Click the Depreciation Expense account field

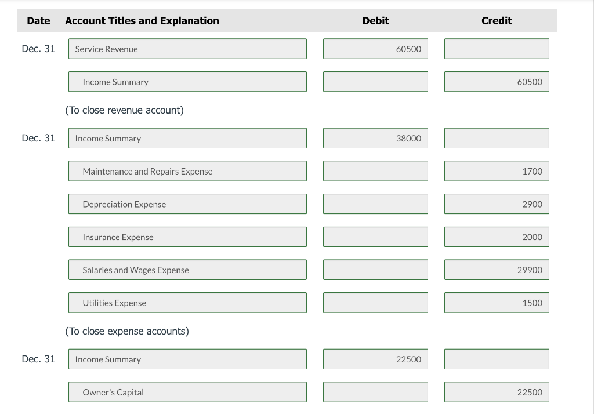[x=187, y=204]
